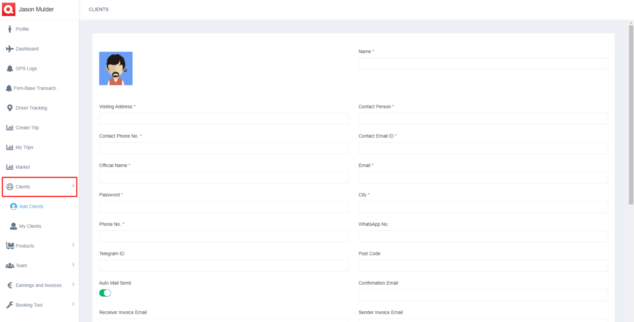Click the GPS Logs bell icon

coord(9,69)
